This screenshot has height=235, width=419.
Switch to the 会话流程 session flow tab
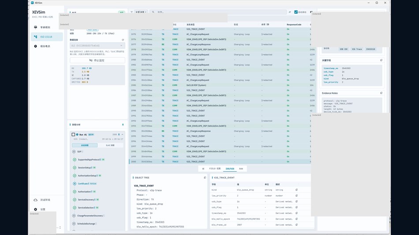pyautogui.click(x=85, y=145)
